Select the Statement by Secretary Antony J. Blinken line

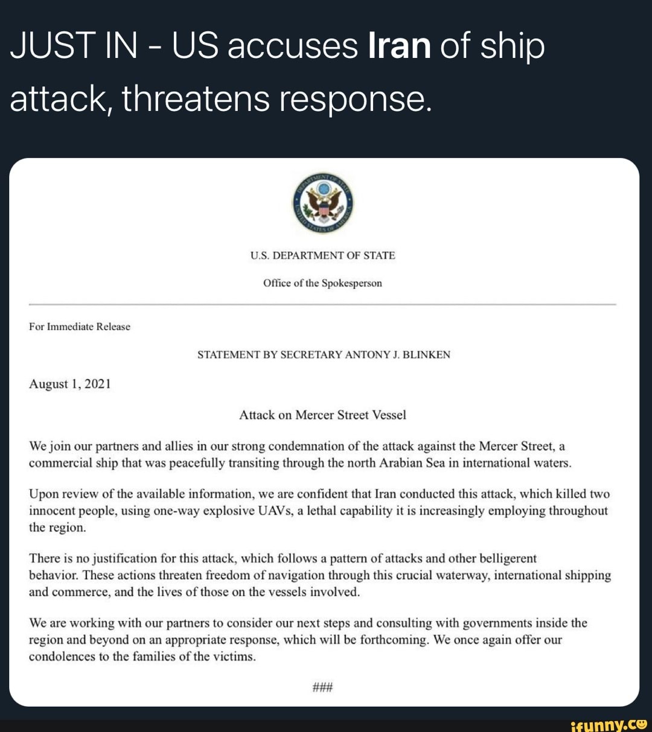pyautogui.click(x=324, y=355)
